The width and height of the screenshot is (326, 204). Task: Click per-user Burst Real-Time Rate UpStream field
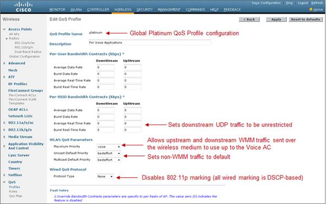click(x=132, y=87)
